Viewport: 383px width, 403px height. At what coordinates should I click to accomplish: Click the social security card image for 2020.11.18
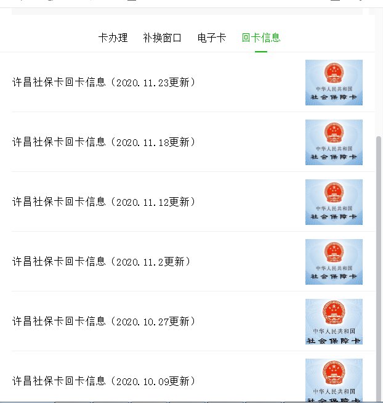tap(334, 142)
